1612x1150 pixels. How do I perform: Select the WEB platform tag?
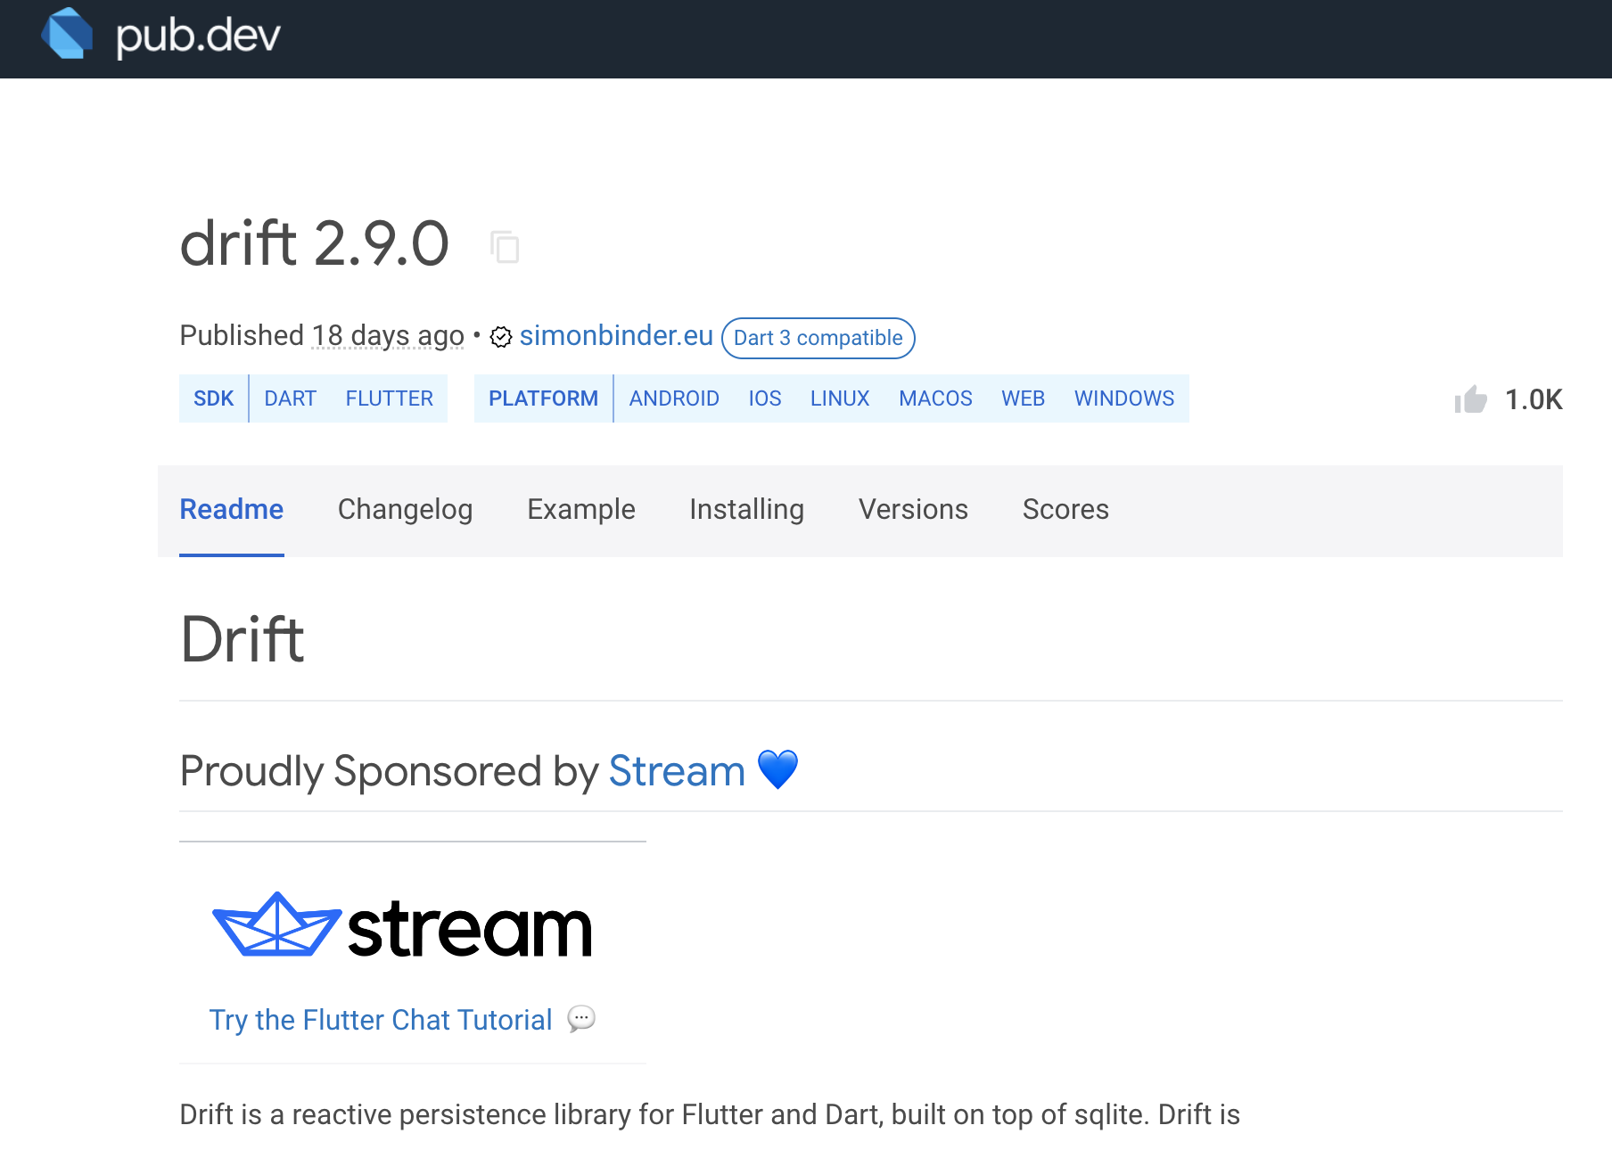tap(1023, 398)
